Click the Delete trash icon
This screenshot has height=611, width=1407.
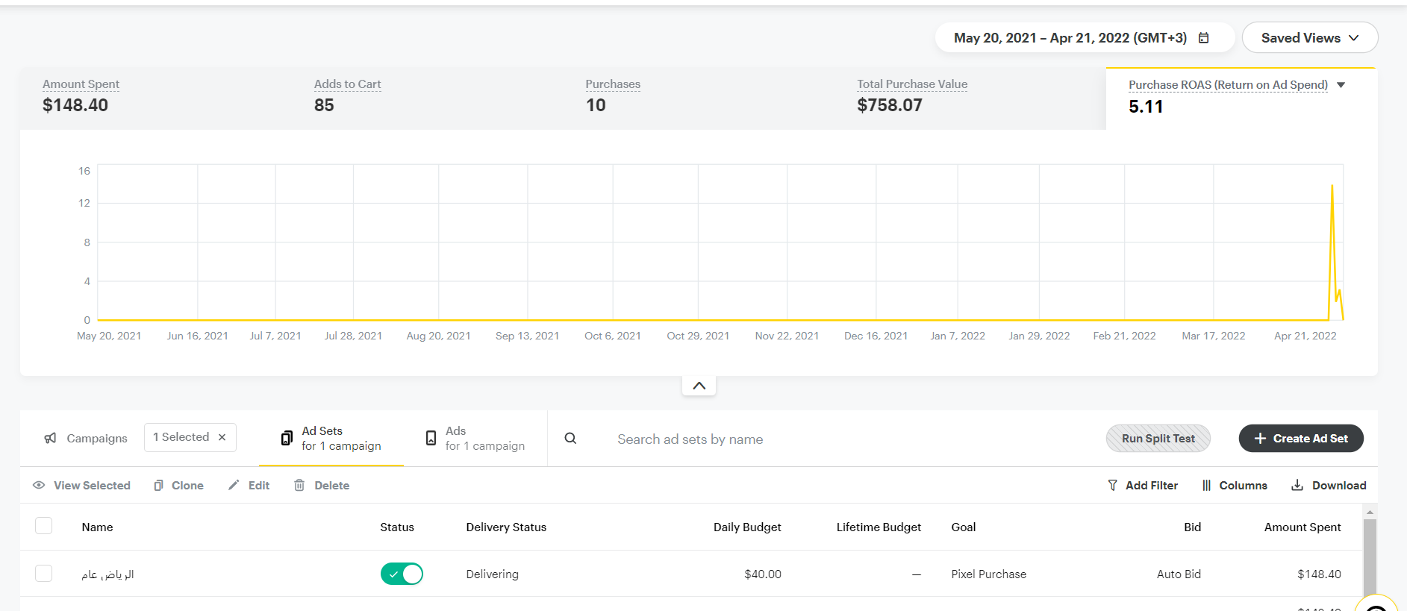(x=299, y=486)
